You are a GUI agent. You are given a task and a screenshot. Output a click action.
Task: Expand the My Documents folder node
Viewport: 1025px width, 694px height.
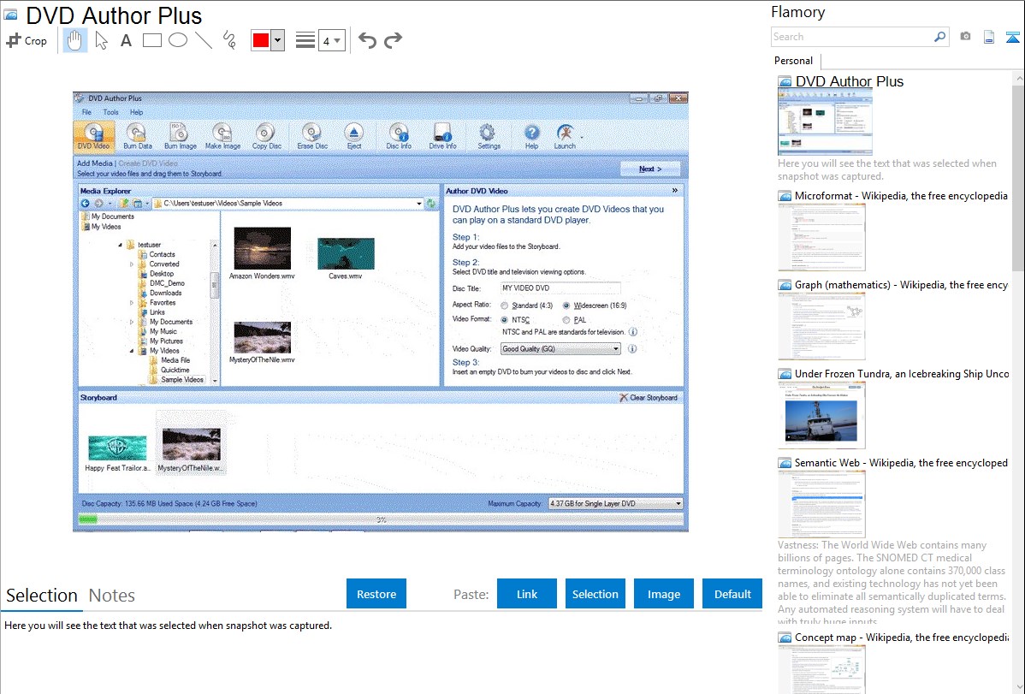click(132, 322)
